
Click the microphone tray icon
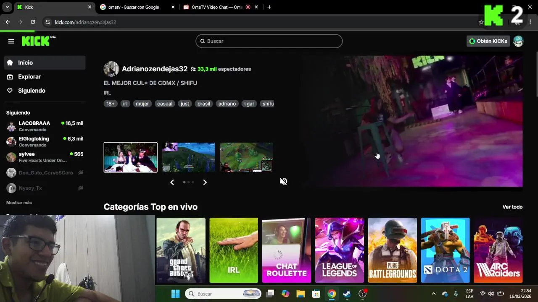click(x=456, y=294)
